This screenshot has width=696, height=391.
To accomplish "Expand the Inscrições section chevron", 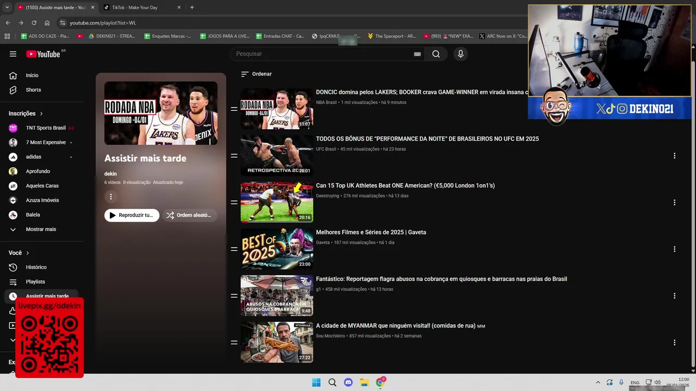I will click(41, 113).
